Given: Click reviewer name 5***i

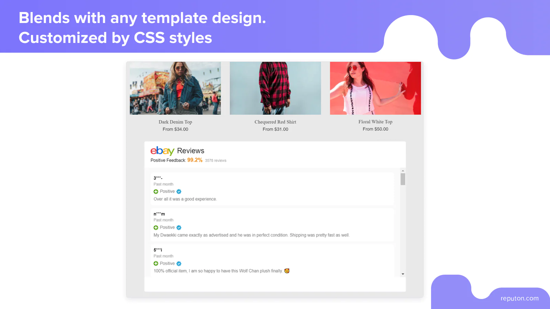Looking at the screenshot, I should point(158,250).
